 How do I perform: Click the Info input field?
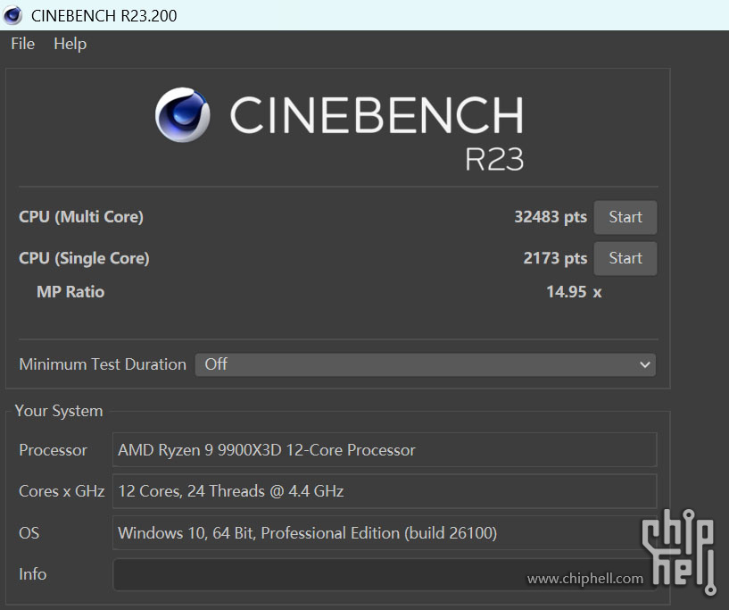click(385, 574)
